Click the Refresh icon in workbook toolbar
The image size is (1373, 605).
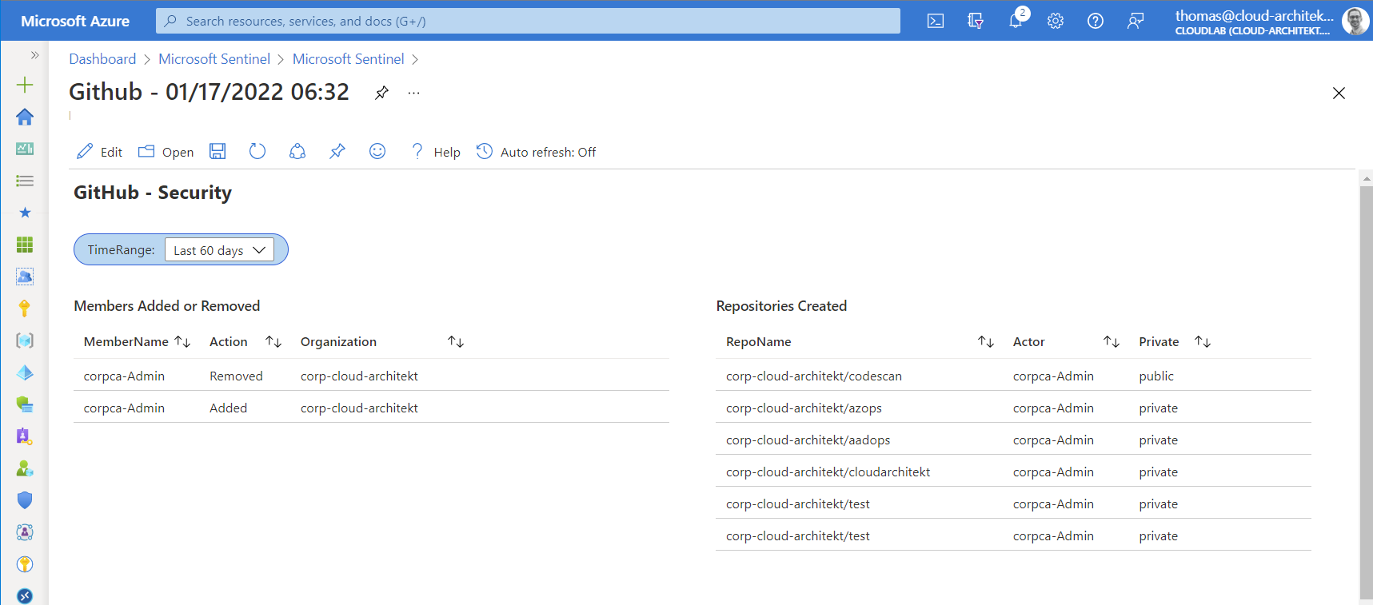coord(257,151)
